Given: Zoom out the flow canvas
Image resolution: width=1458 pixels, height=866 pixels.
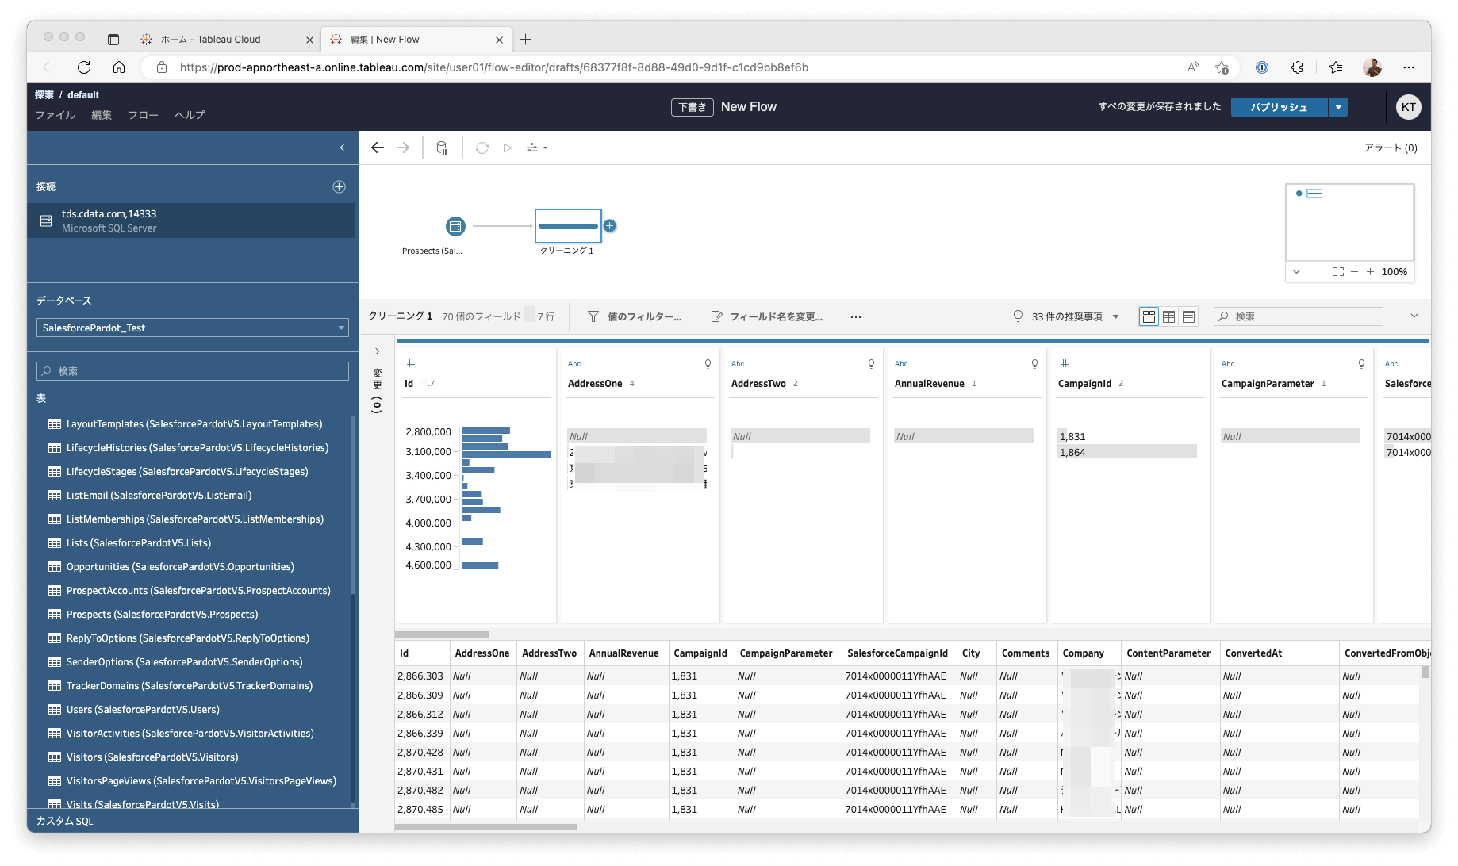Looking at the screenshot, I should [1355, 271].
